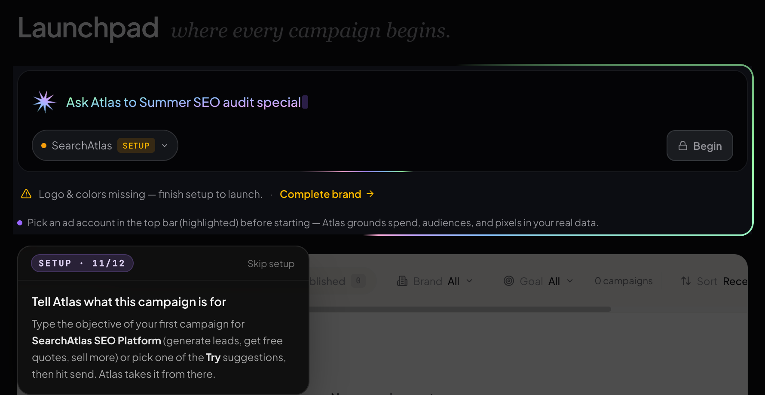Click the '0 campaigns' count text

click(624, 281)
